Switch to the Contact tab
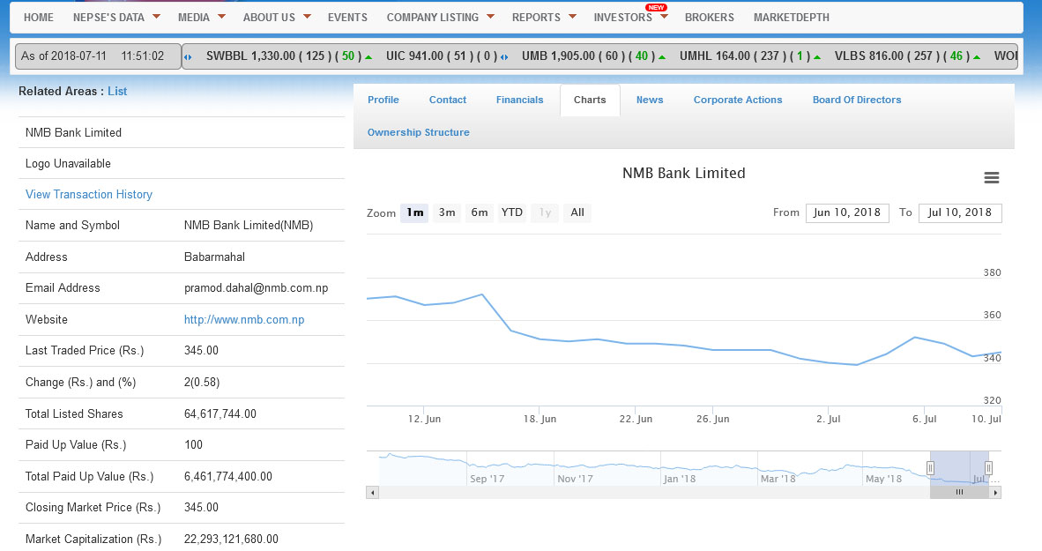Screen dimensions: 1042x551 [x=448, y=100]
